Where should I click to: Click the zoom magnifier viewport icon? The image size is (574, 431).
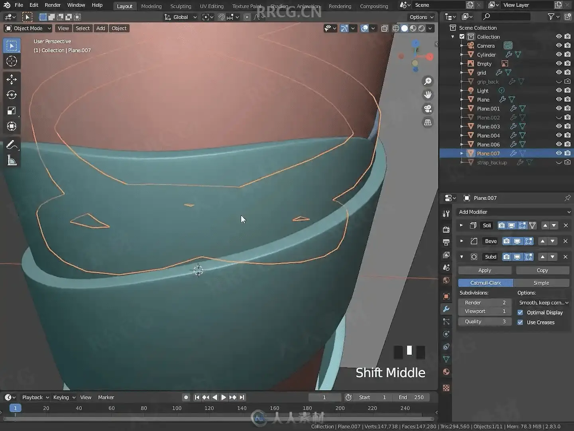coord(428,81)
